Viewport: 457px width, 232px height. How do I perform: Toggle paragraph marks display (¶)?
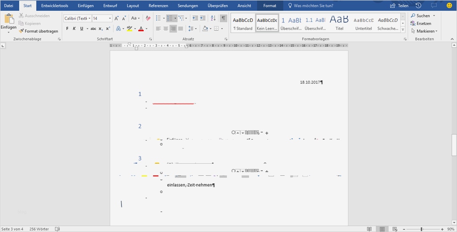(224, 18)
